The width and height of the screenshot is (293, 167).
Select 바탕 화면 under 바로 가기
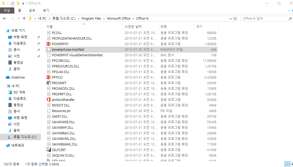tap(20, 37)
